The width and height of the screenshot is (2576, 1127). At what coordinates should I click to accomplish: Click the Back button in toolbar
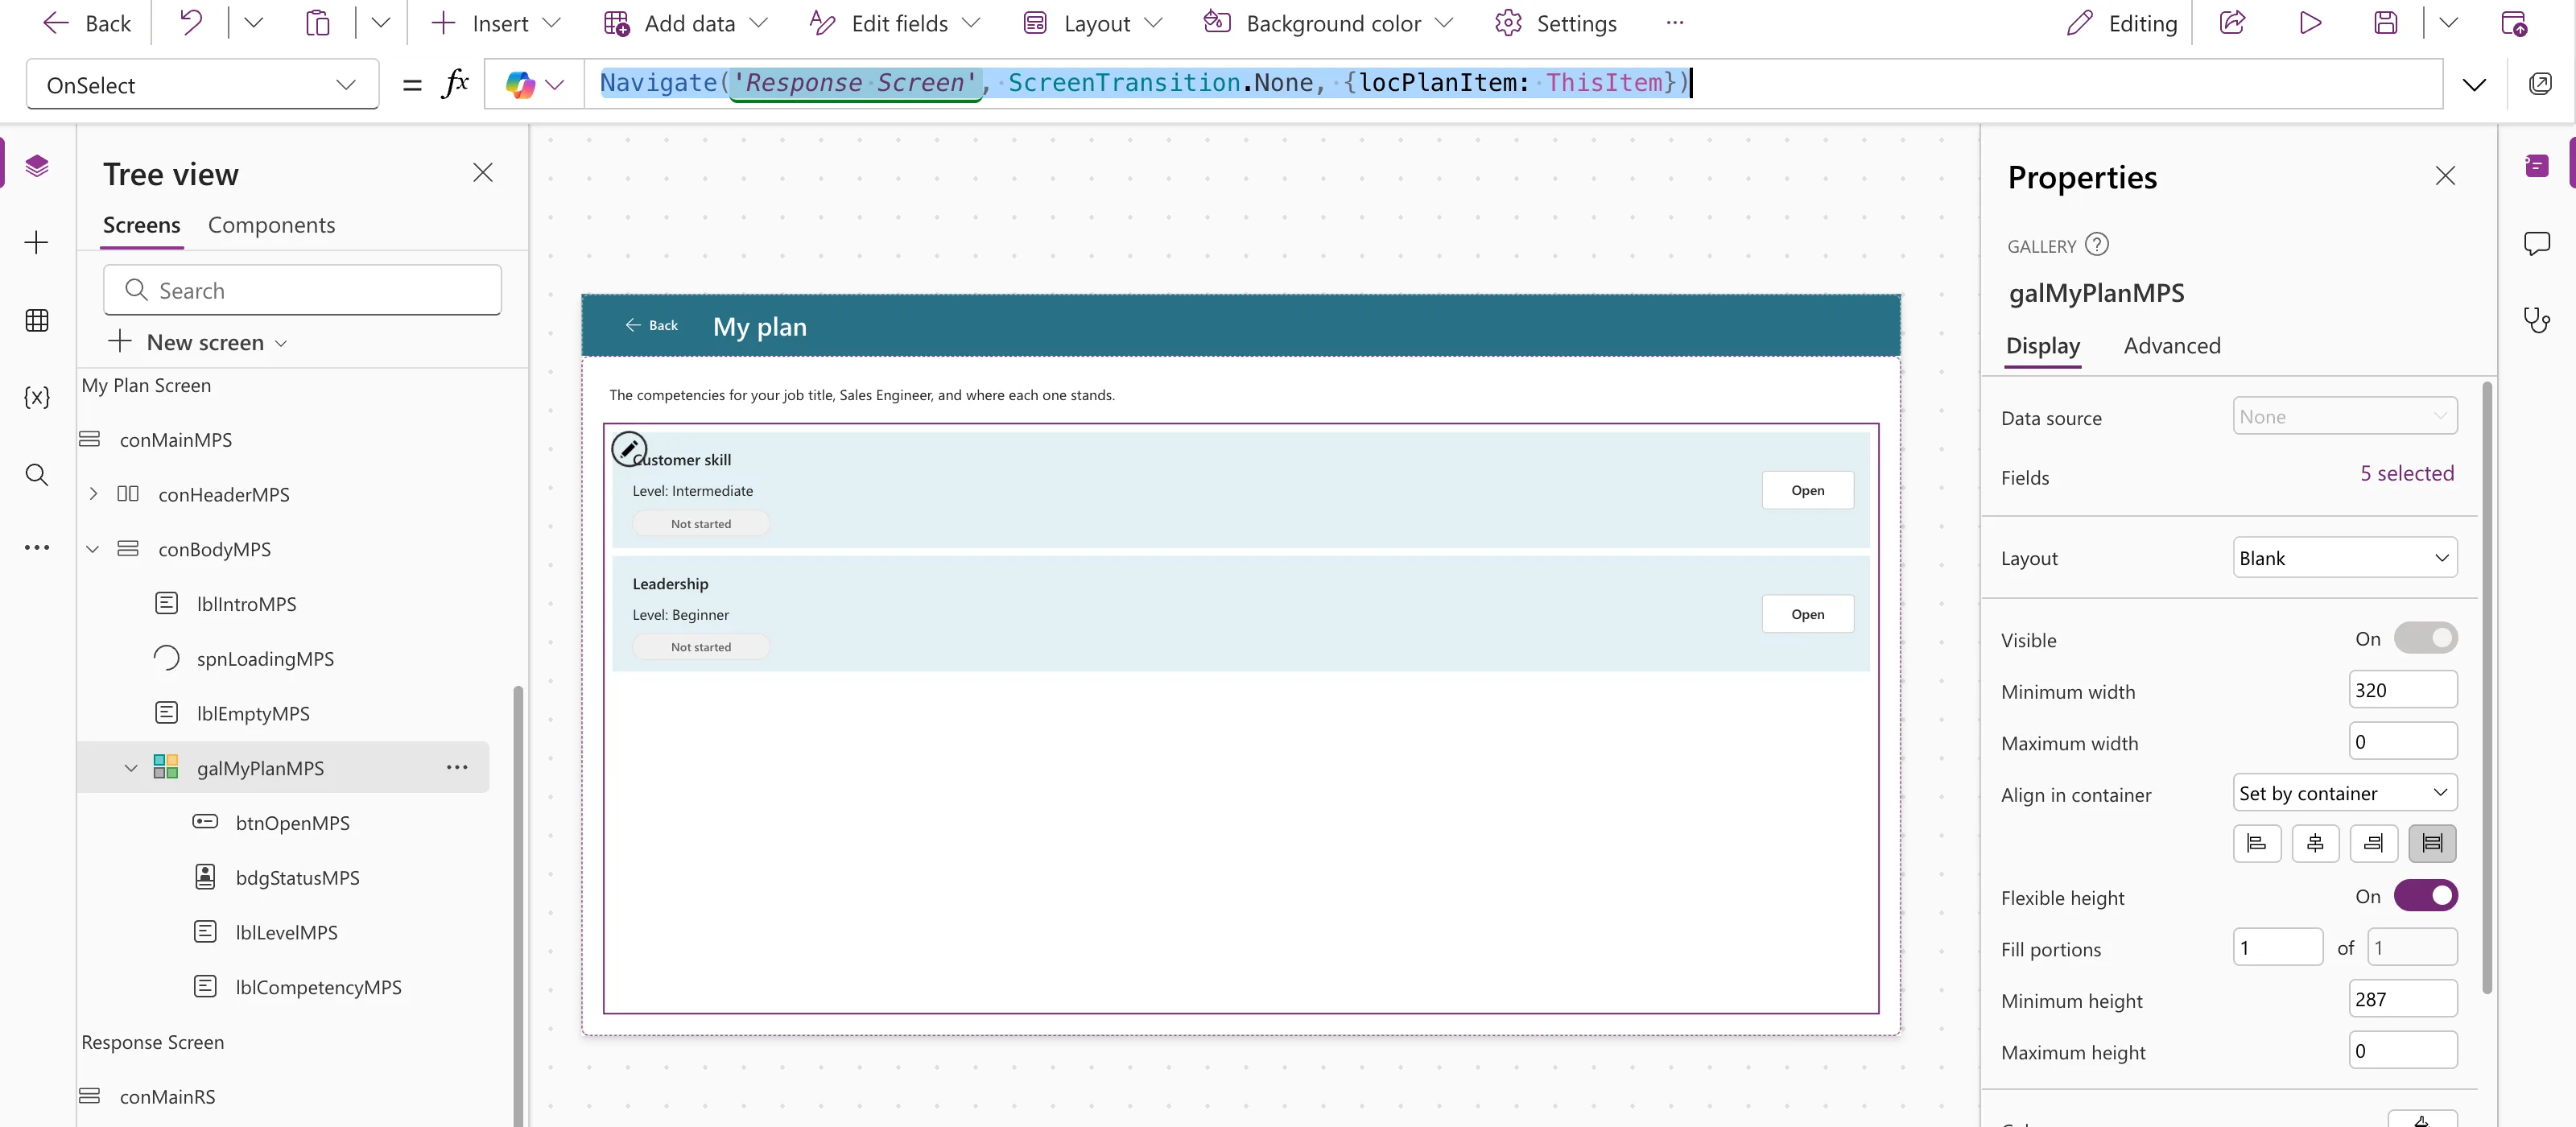(x=87, y=22)
